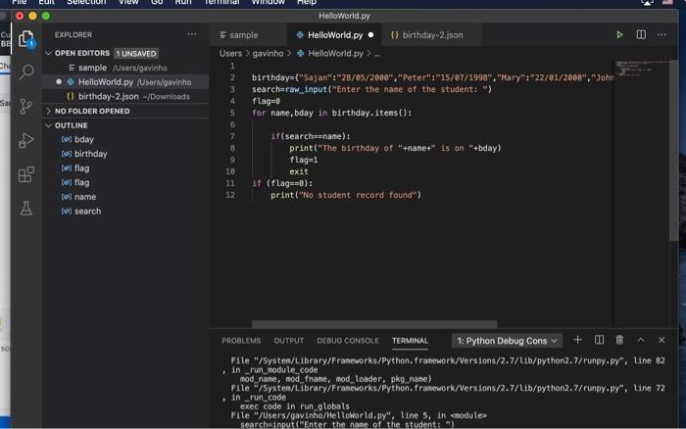The height and width of the screenshot is (429, 686).
Task: Open the Explorer view in activity bar
Action: [x=25, y=39]
